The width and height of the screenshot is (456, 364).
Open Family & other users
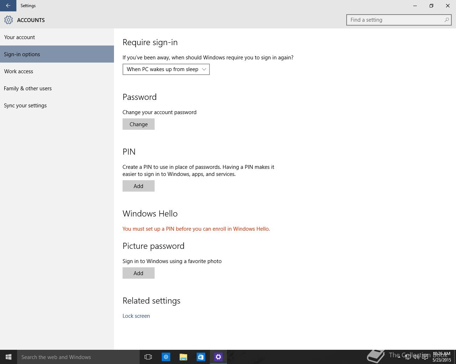point(57,88)
